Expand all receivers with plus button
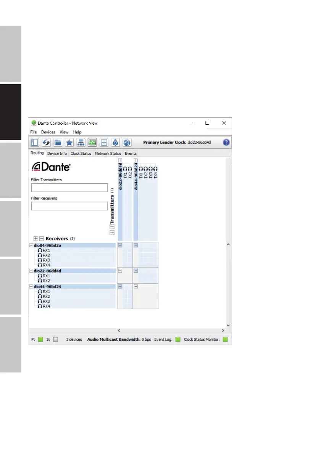The height and width of the screenshot is (467, 316). point(36,239)
